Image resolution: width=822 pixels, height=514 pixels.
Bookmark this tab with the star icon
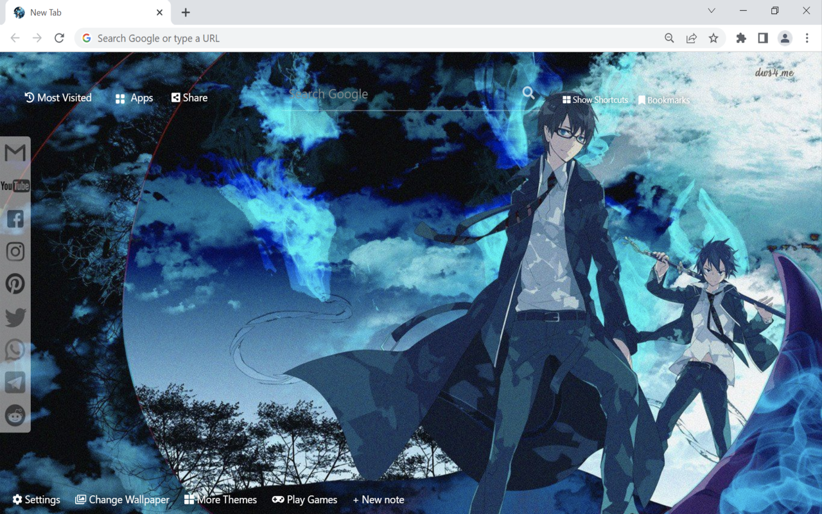713,38
